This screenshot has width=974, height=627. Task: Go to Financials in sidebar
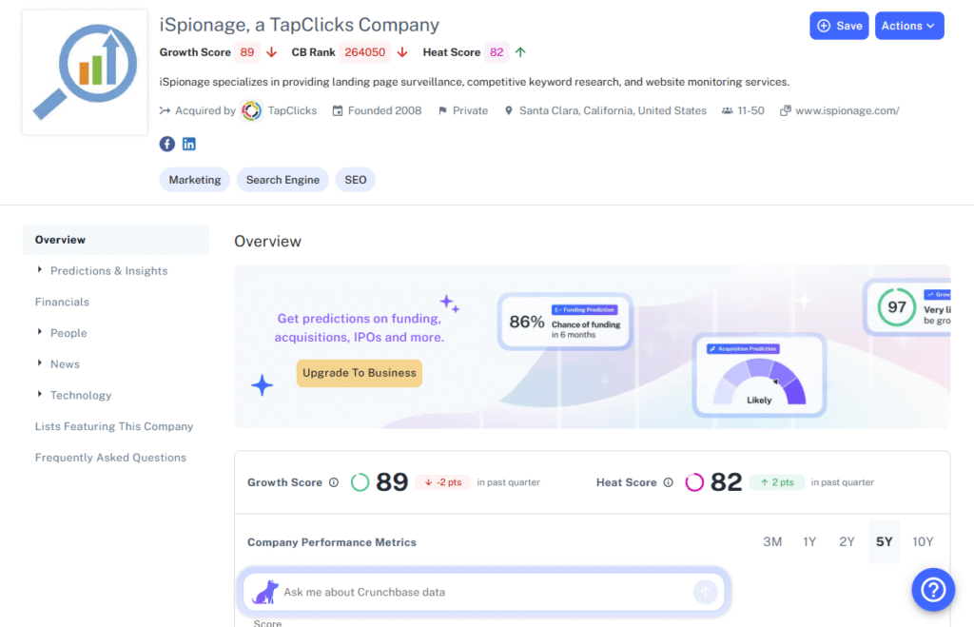[x=62, y=302]
